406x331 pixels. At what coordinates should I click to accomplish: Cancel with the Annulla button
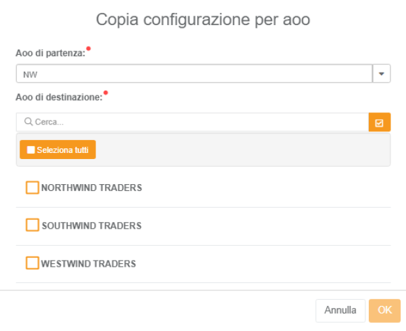[x=340, y=311]
